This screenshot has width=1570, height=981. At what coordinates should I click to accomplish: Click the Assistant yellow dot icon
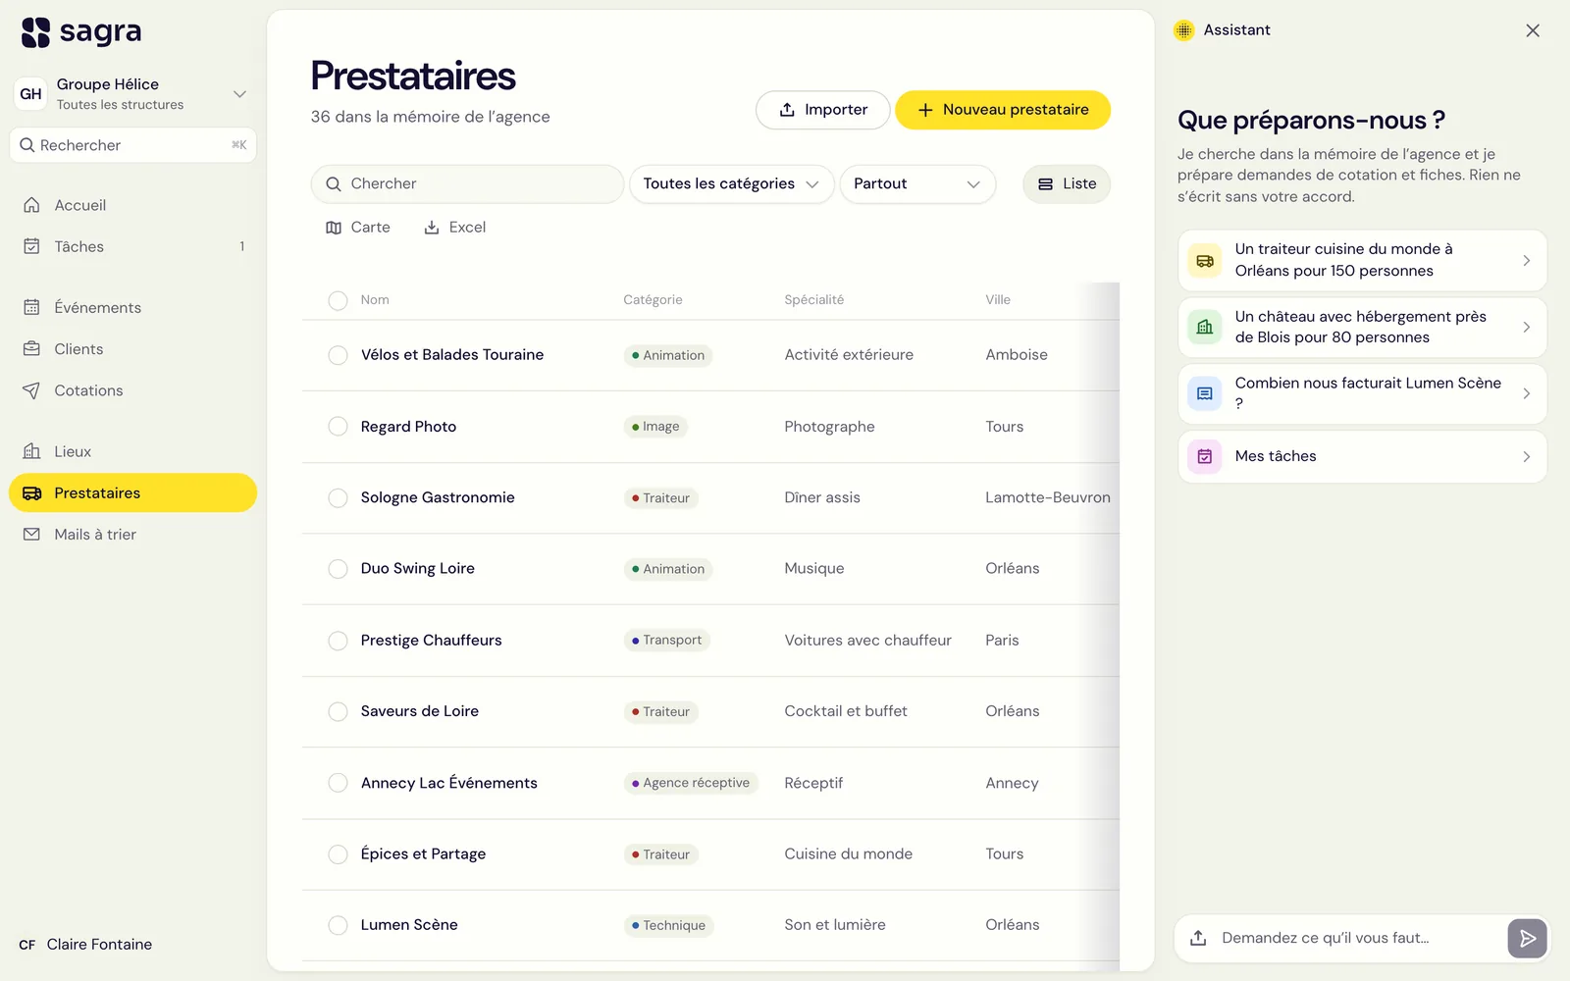click(x=1184, y=30)
